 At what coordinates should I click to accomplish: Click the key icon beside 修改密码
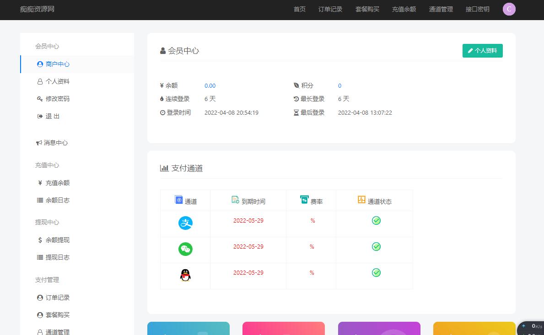pos(40,99)
